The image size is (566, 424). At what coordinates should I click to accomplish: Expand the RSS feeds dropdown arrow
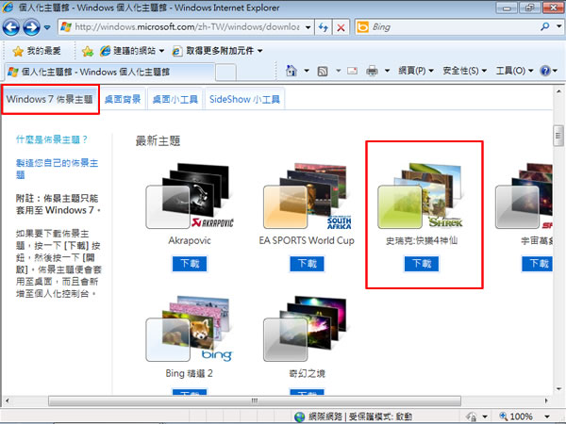coord(339,71)
